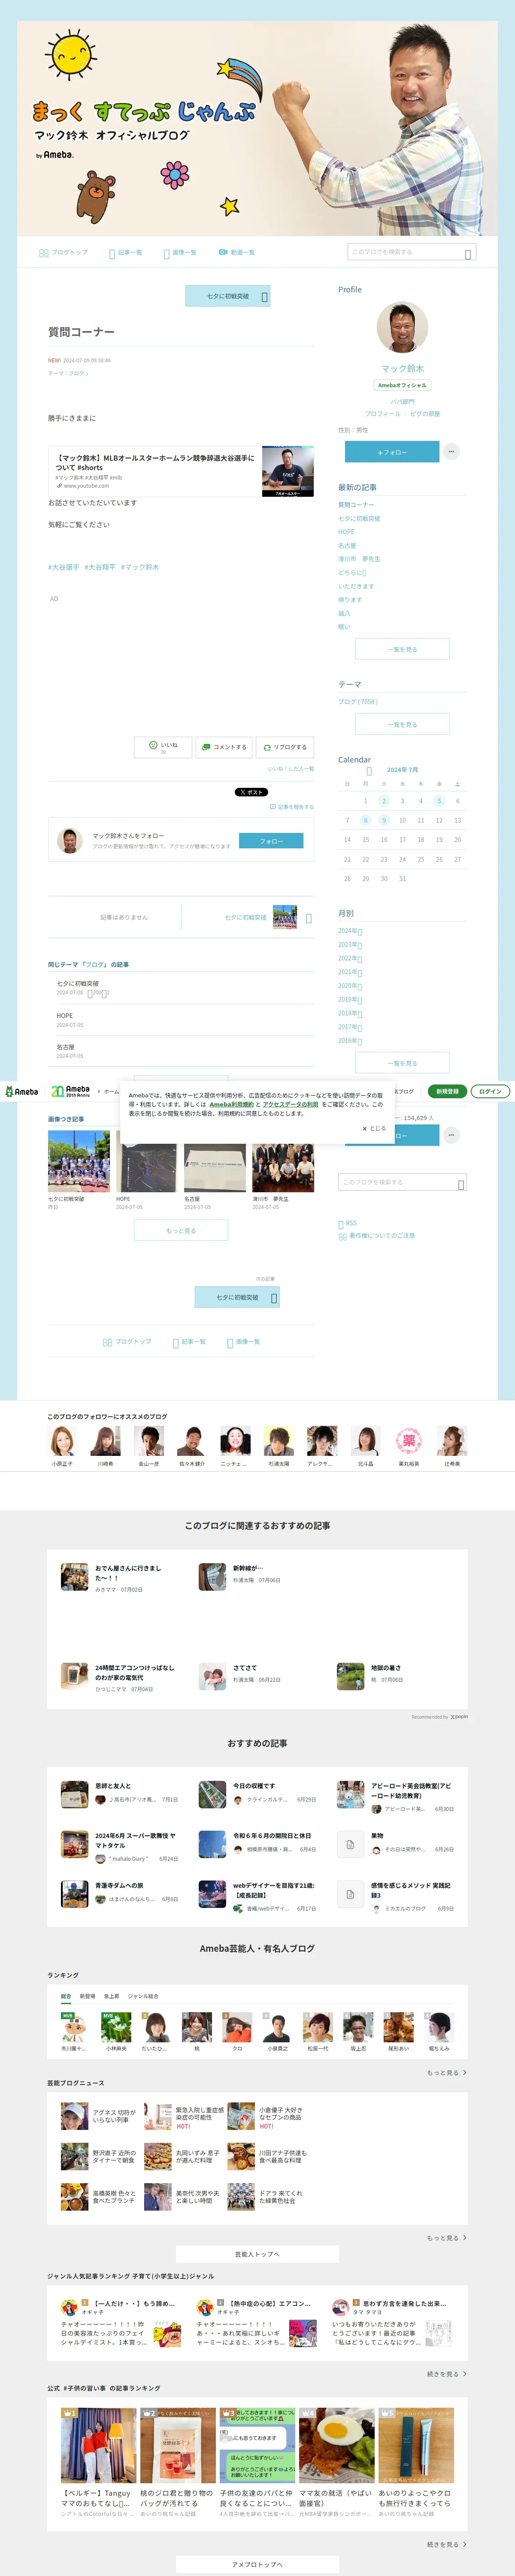Click the Ameba 20th Anniversary logo
The height and width of the screenshot is (2576, 515).
[70, 1091]
